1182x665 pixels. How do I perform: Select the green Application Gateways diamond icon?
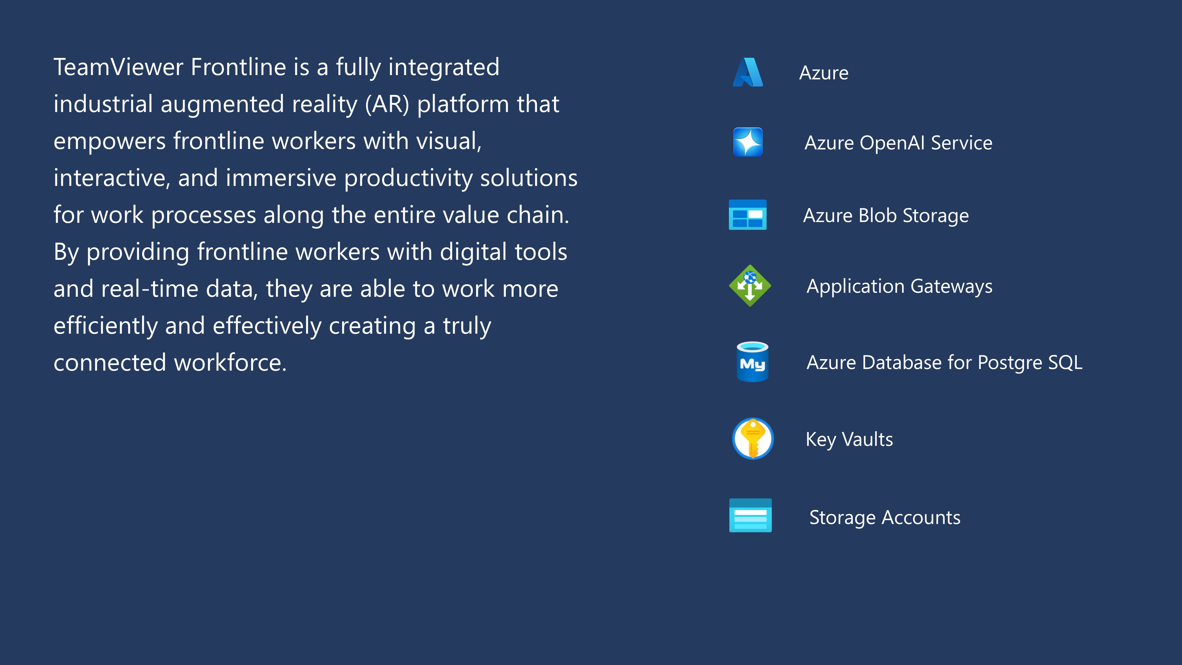click(x=750, y=286)
